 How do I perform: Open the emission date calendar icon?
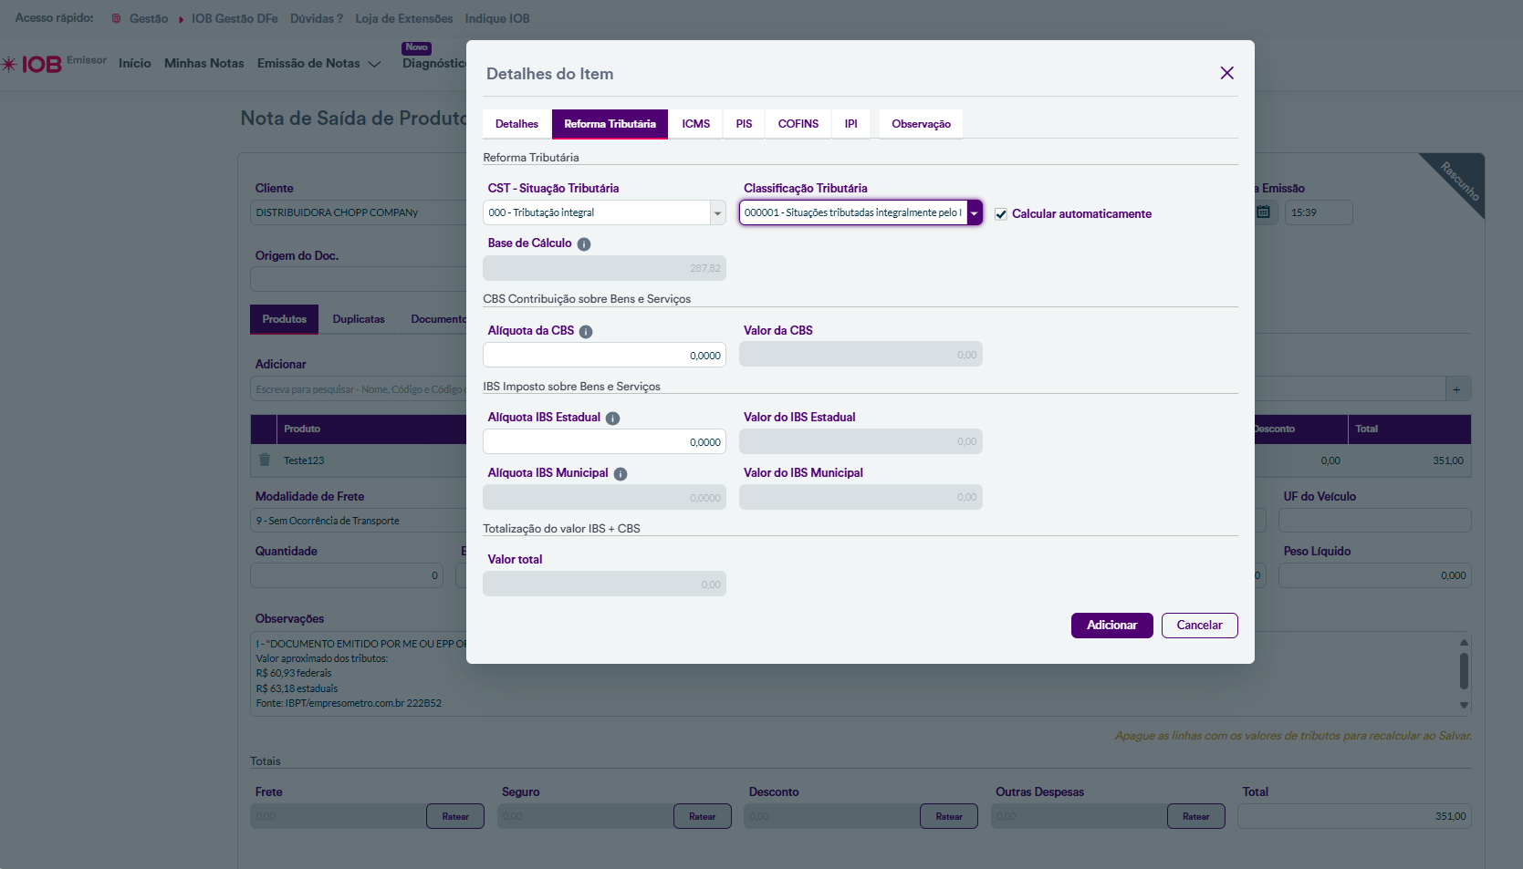(1263, 212)
